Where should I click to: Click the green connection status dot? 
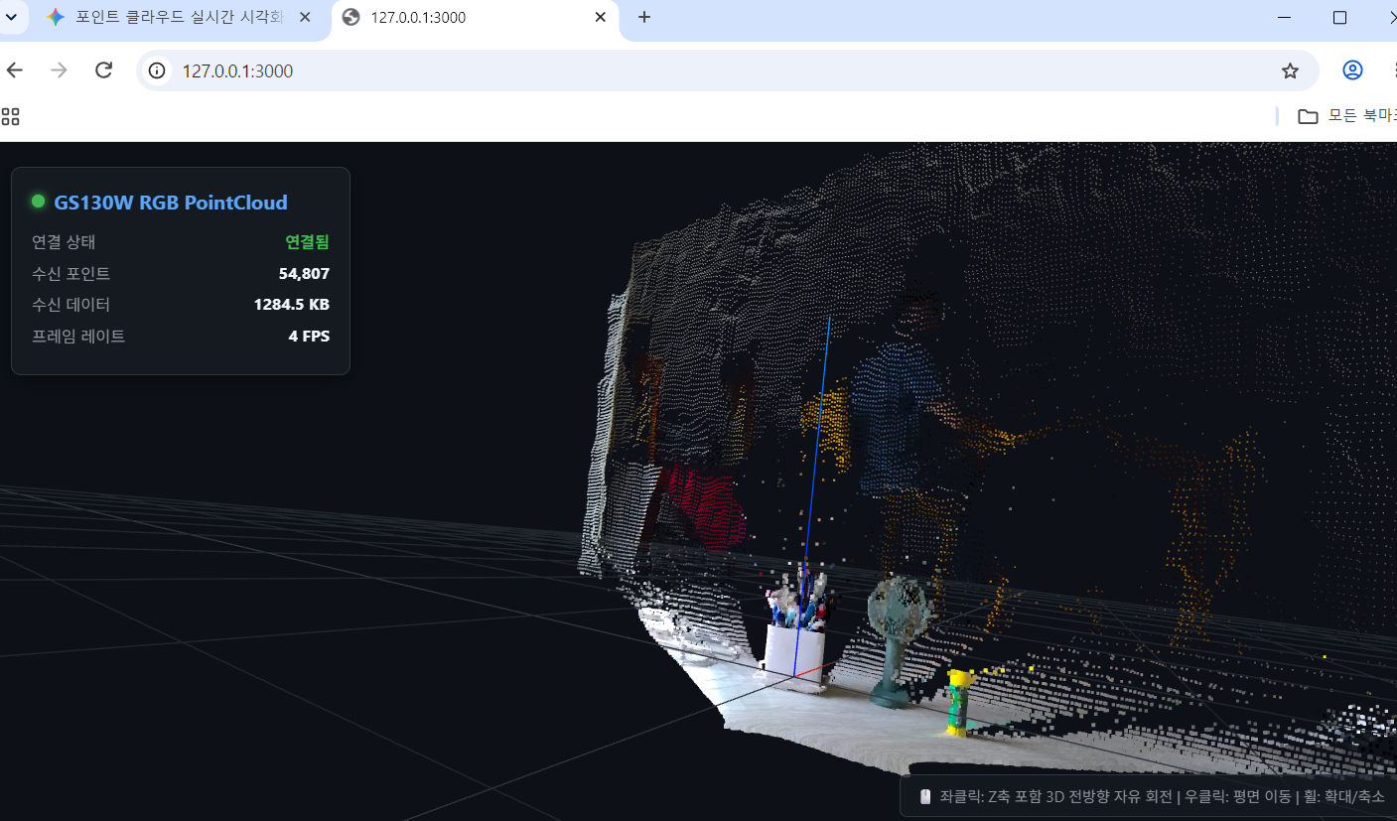(39, 202)
